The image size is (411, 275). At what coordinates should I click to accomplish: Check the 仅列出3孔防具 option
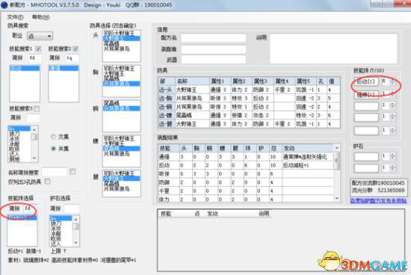(47, 182)
